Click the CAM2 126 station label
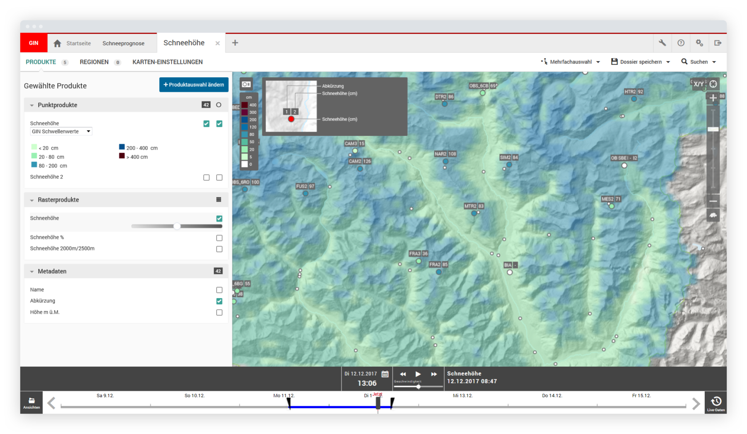The image size is (747, 434). (x=360, y=161)
